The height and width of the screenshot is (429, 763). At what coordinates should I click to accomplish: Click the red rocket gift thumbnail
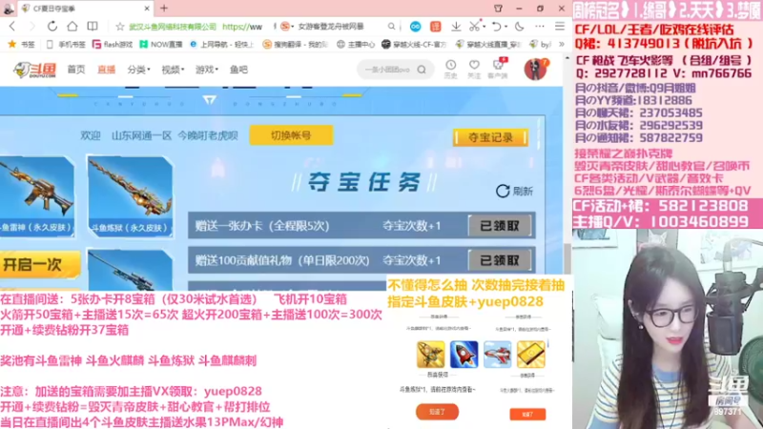(464, 354)
